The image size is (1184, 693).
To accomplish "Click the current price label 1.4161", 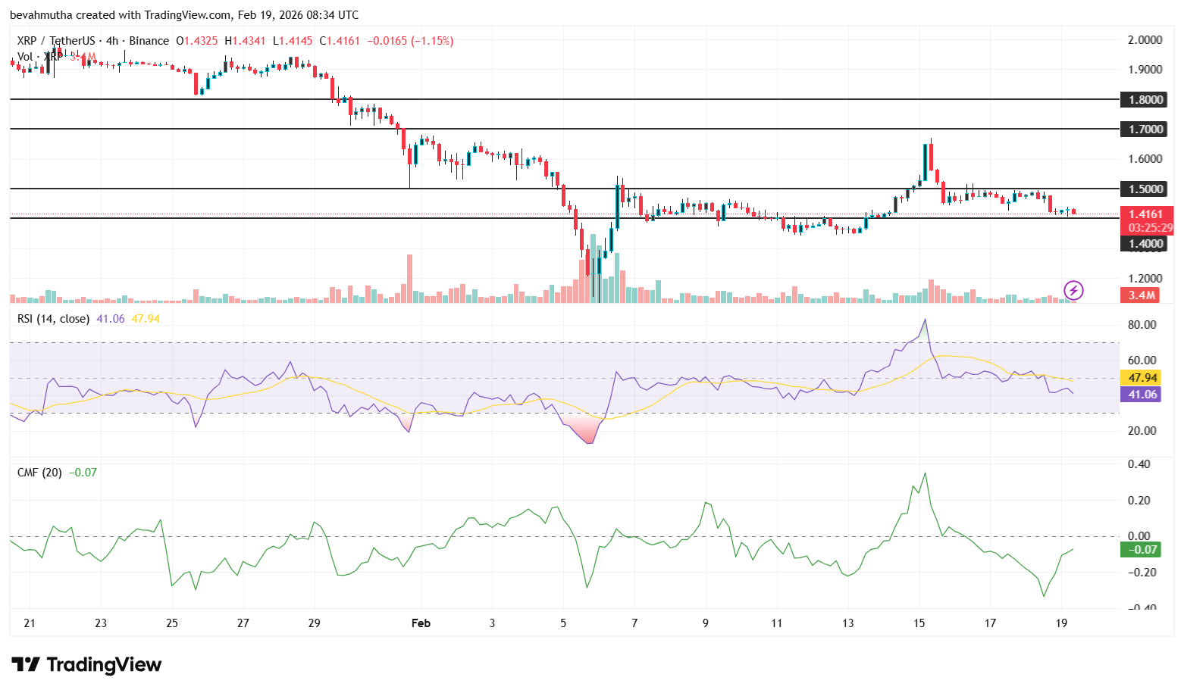I will [x=1146, y=214].
